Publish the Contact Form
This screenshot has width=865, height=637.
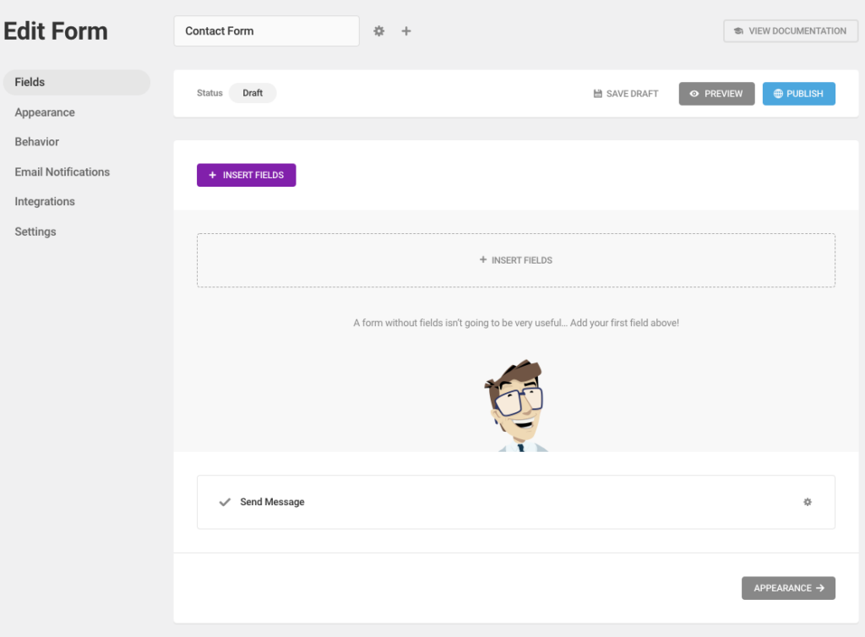pyautogui.click(x=798, y=94)
